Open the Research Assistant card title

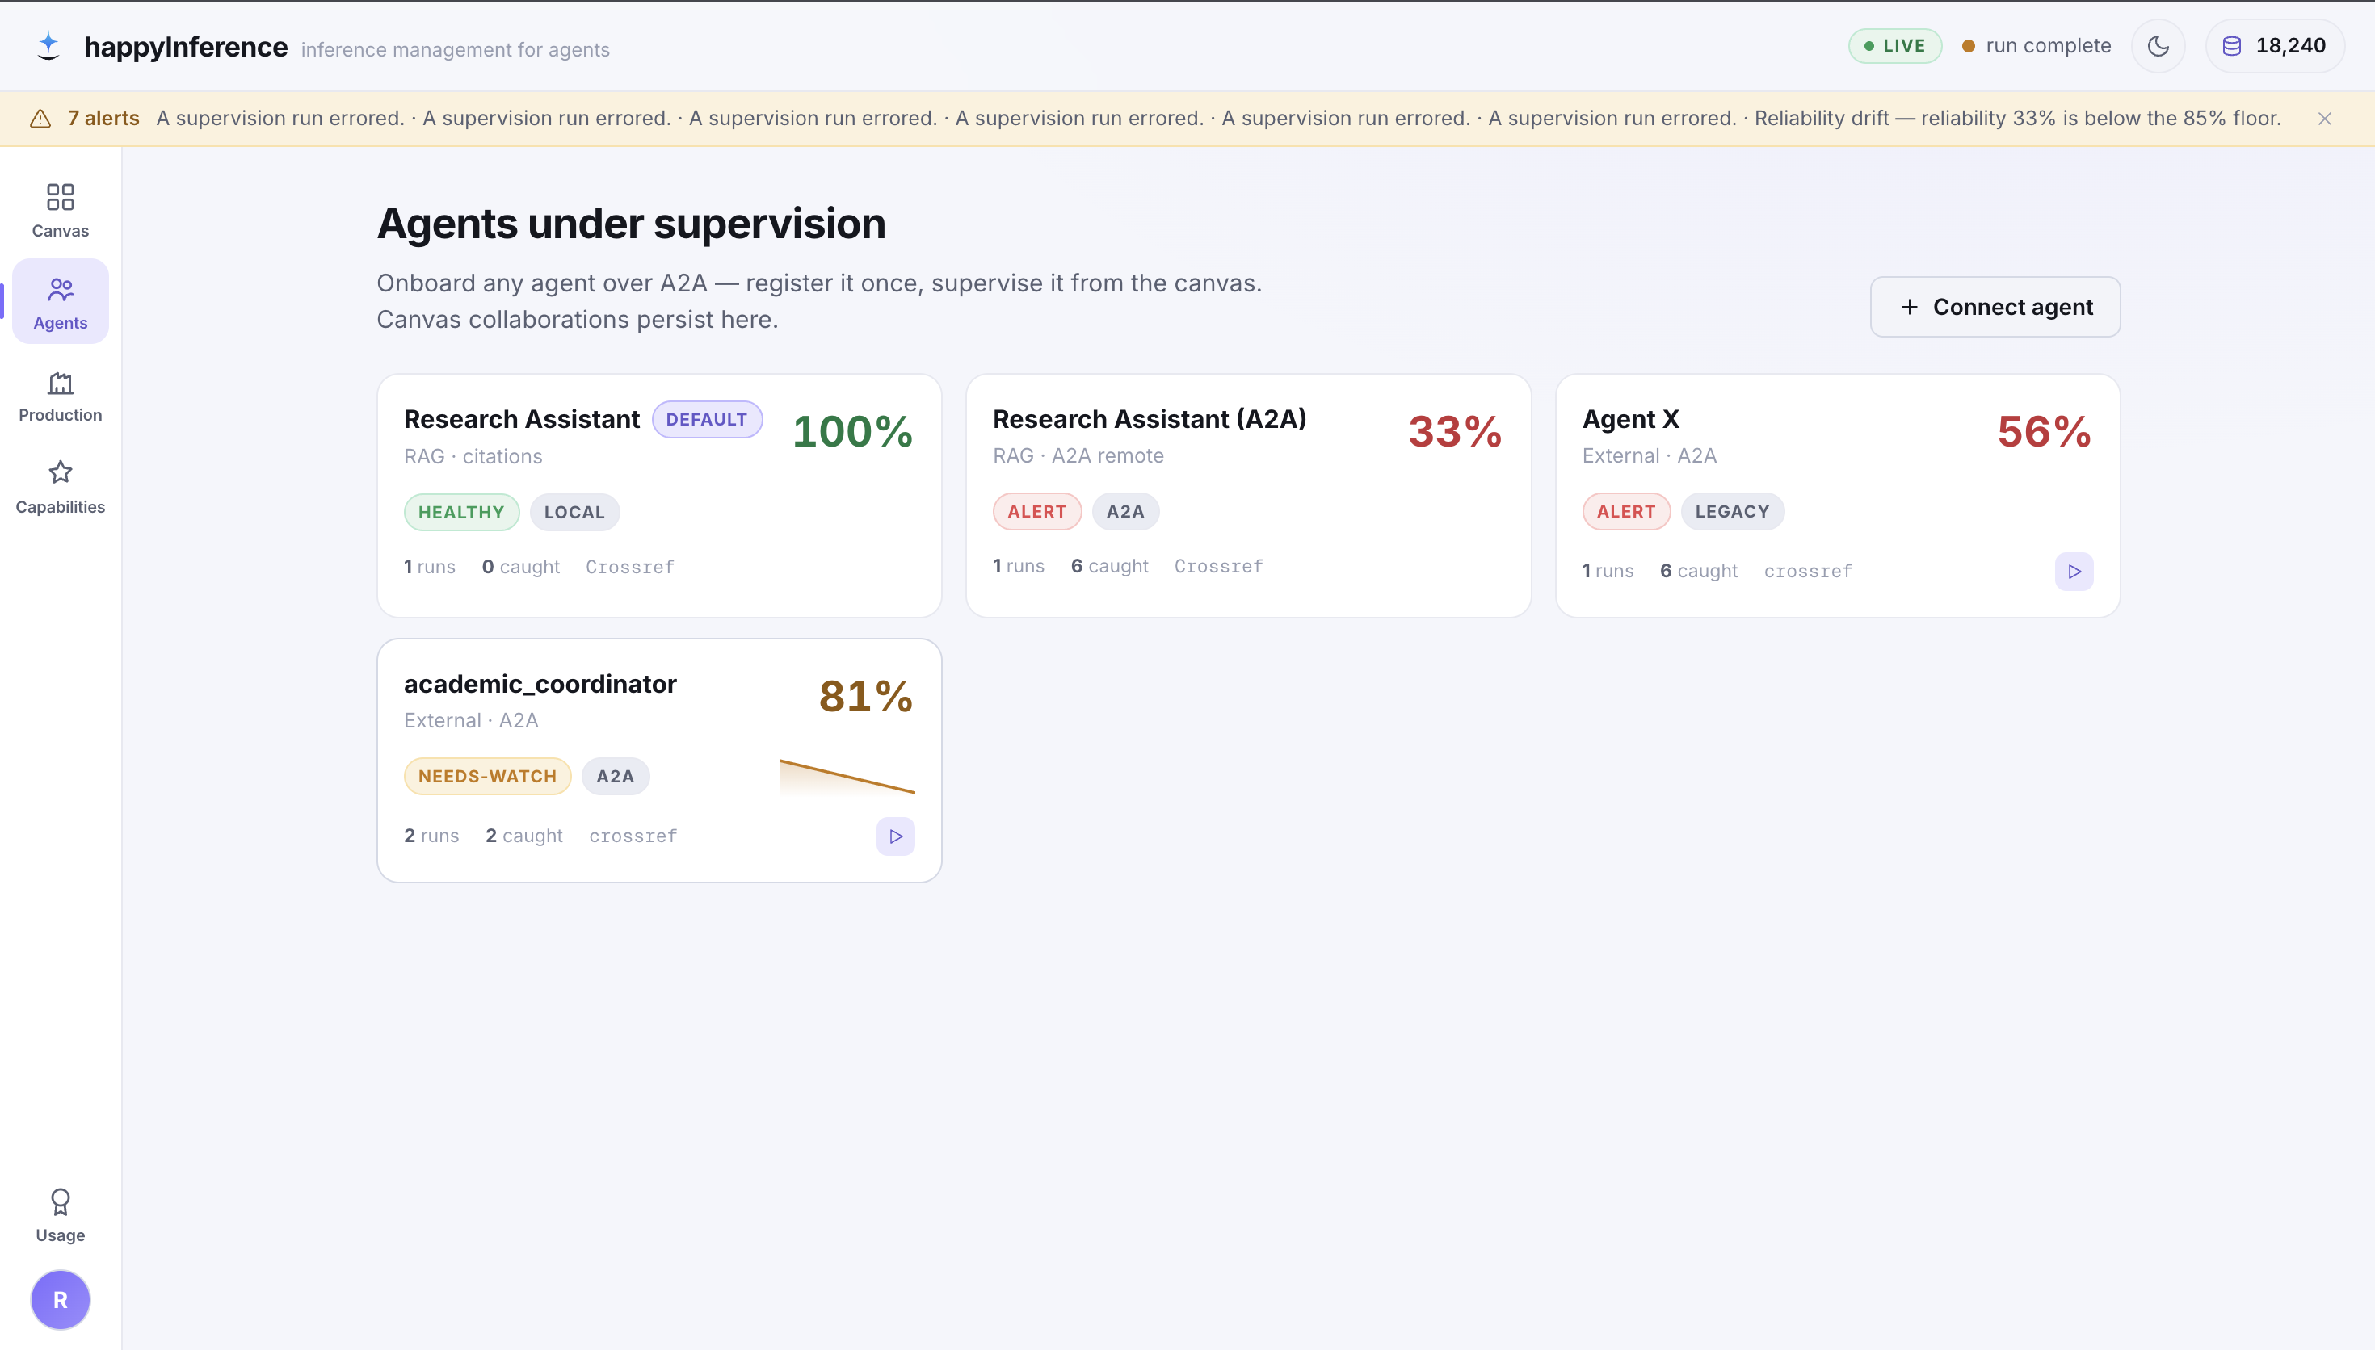(521, 419)
